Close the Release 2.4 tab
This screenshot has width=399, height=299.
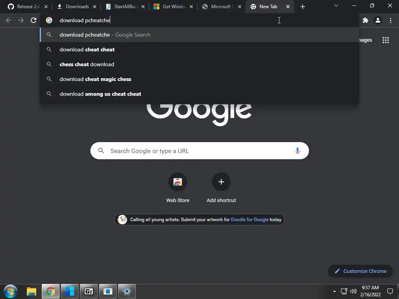pyautogui.click(x=46, y=7)
